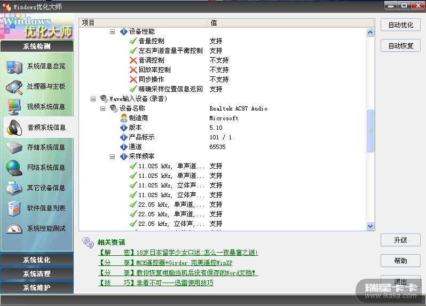
Task: Click the 退出 button
Action: [x=400, y=281]
